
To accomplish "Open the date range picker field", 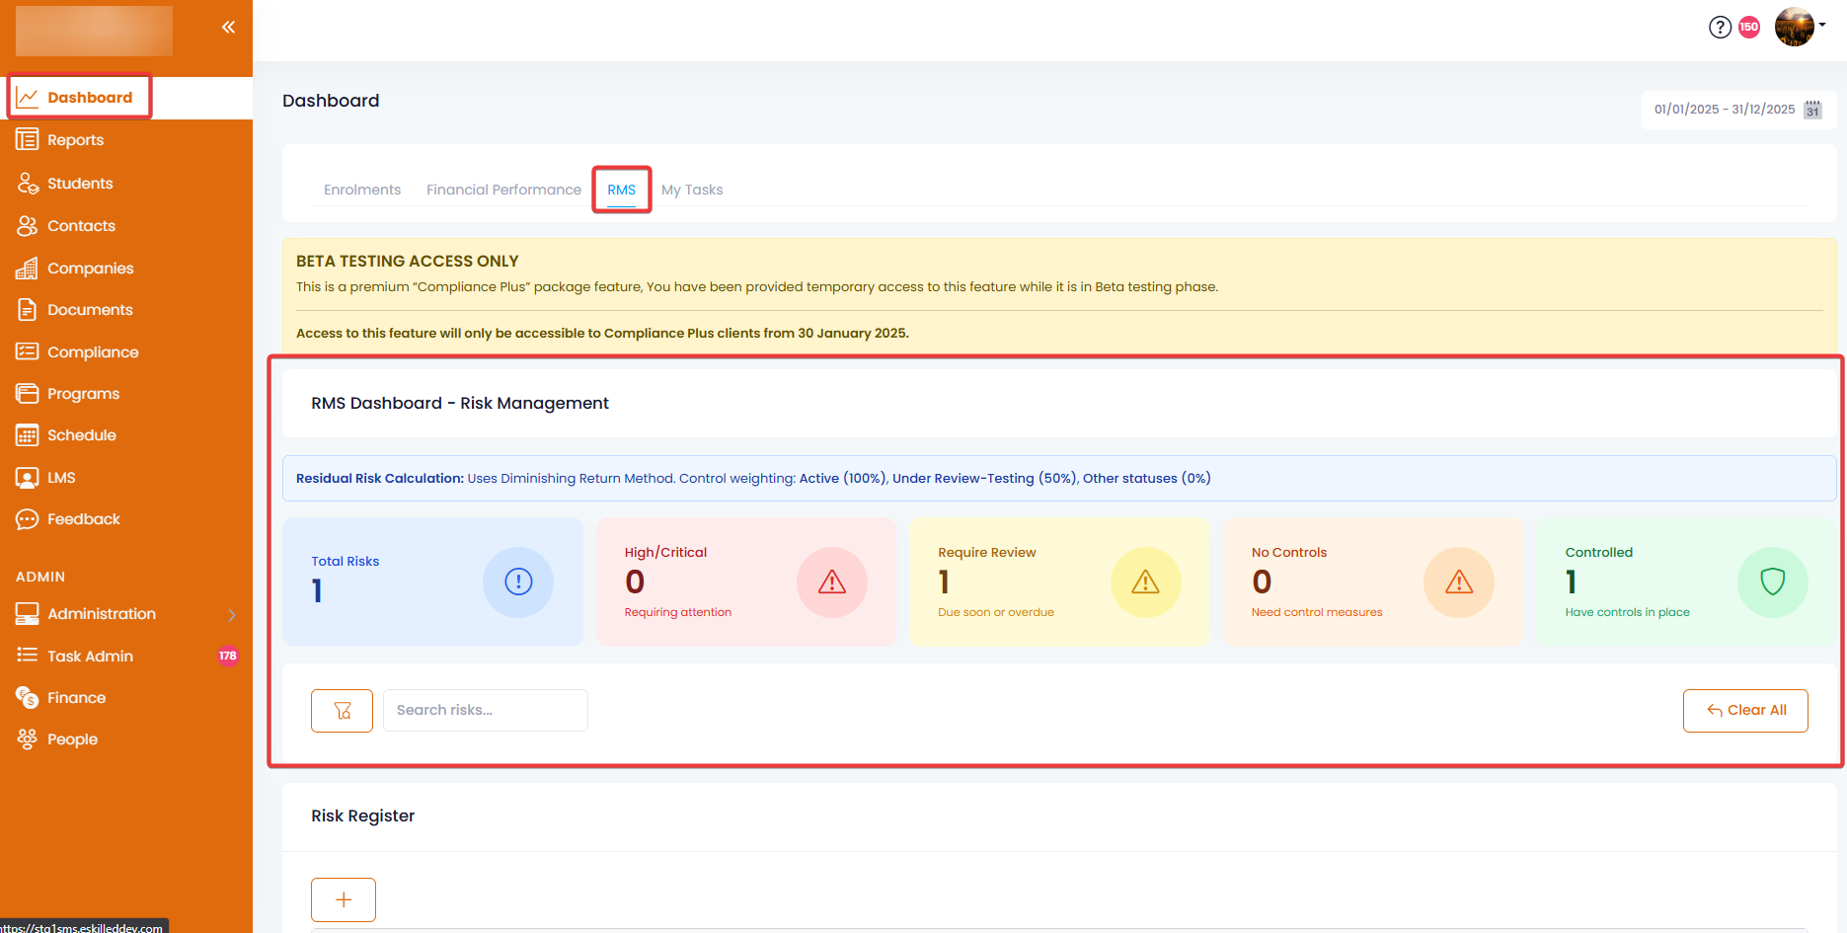I will point(1724,110).
